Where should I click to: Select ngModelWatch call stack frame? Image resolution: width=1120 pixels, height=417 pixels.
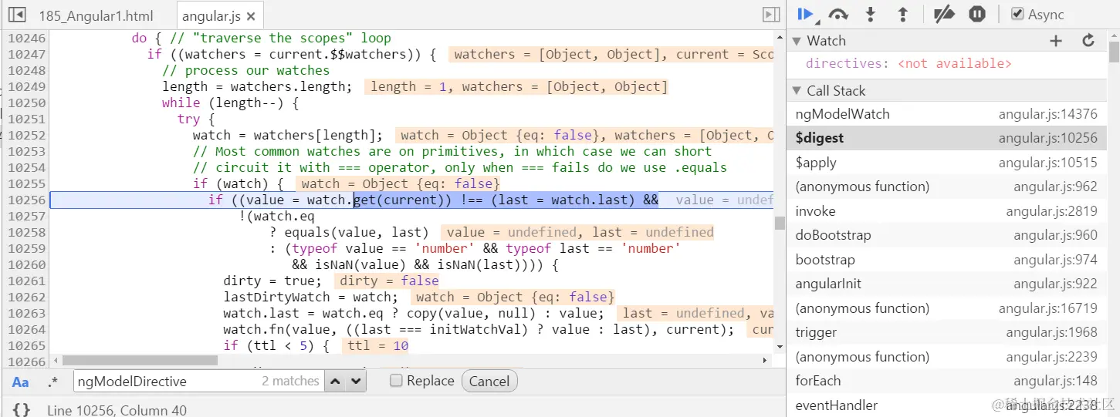point(947,114)
